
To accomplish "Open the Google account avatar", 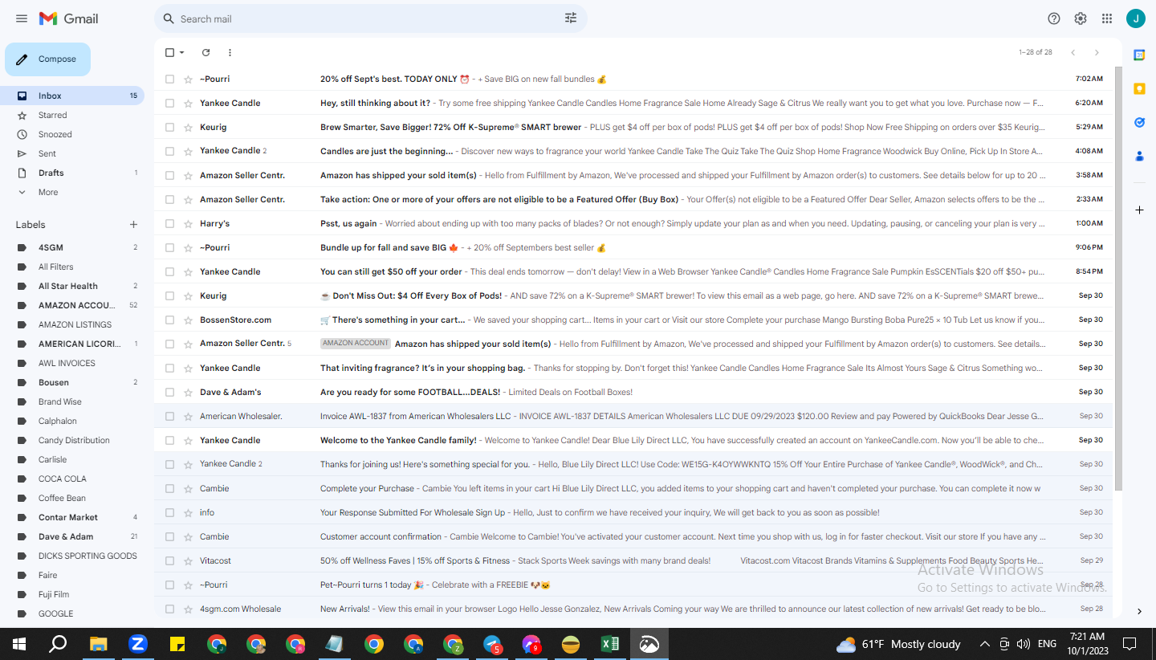I will (1136, 18).
